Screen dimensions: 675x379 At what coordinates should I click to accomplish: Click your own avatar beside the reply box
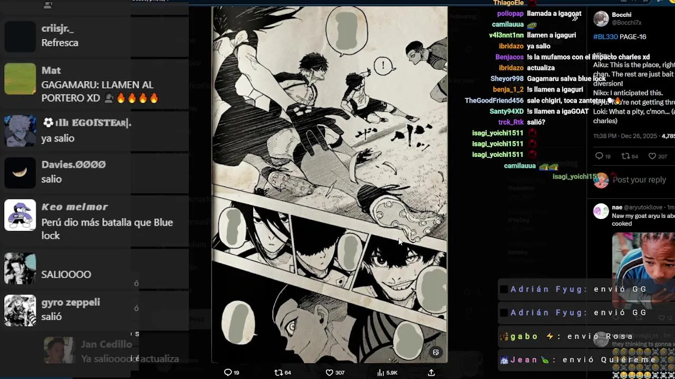[x=601, y=180]
